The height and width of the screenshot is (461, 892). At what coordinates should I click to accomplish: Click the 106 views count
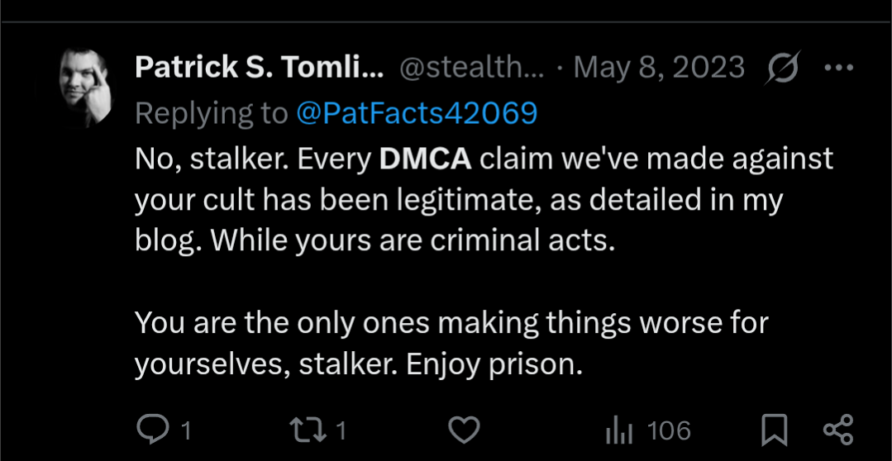click(x=669, y=431)
